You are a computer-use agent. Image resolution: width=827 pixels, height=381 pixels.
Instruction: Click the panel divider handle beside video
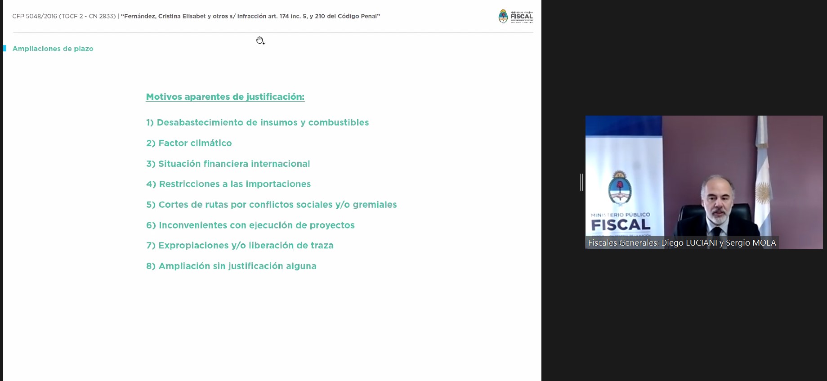click(x=581, y=182)
